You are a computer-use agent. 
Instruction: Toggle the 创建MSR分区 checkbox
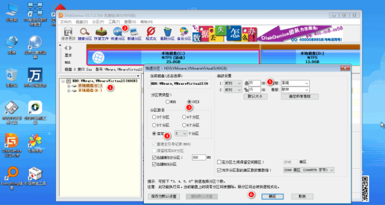coord(154,164)
